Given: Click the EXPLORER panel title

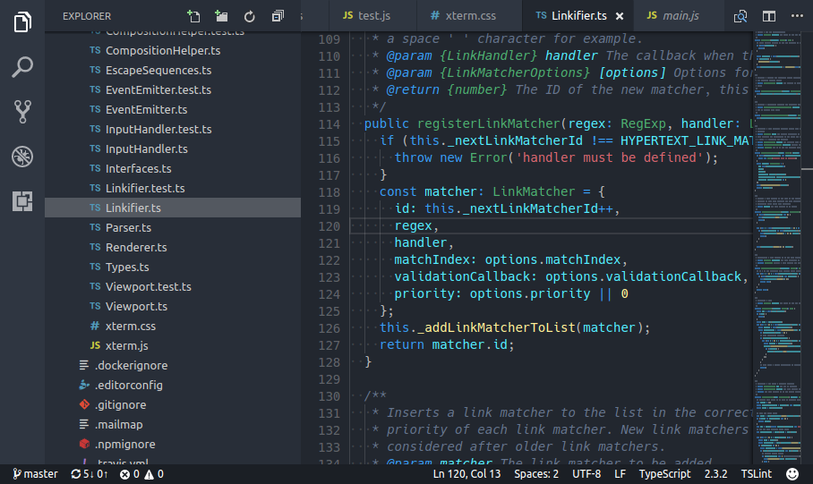Looking at the screenshot, I should [87, 16].
